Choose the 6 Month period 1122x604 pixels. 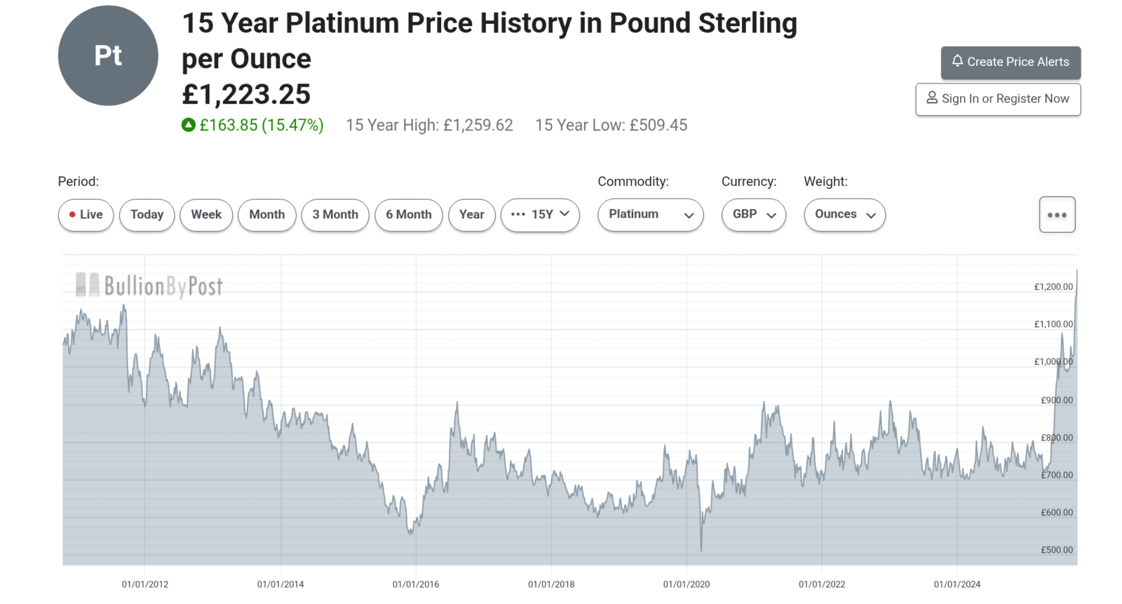tap(408, 215)
